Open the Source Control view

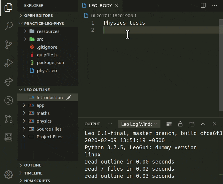point(8,45)
